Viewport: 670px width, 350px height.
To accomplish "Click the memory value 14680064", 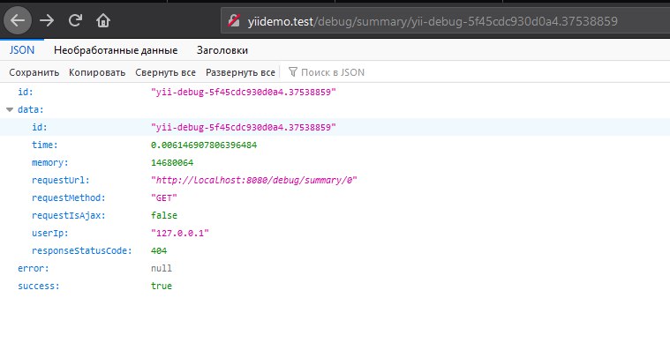I will point(172,162).
